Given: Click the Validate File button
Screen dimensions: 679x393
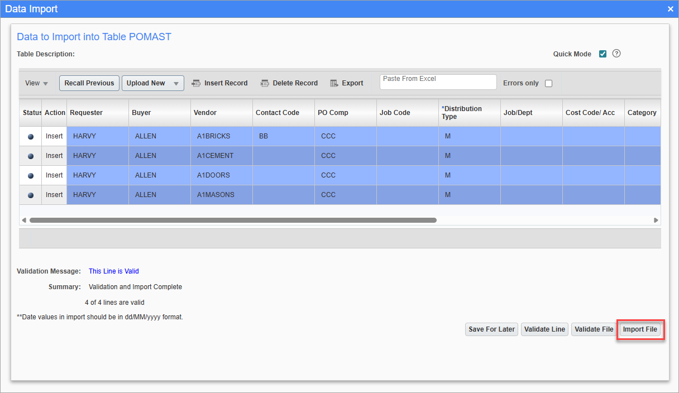Looking at the screenshot, I should click(x=594, y=329).
